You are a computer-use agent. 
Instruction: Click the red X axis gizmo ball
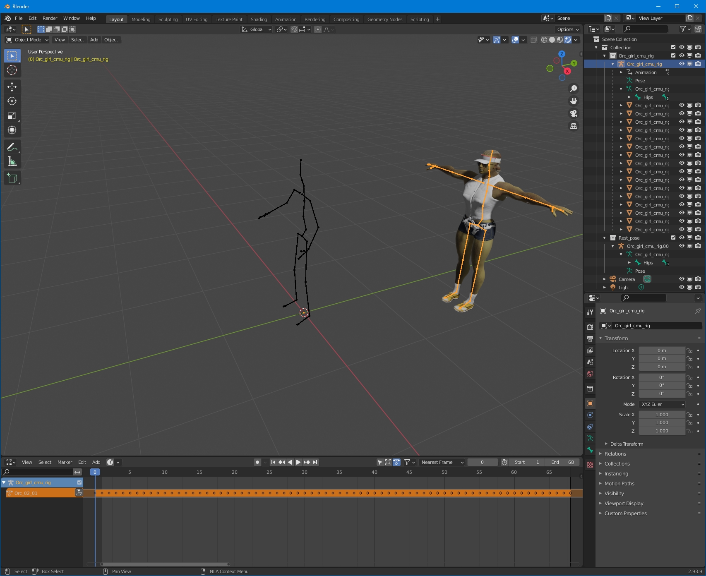567,71
